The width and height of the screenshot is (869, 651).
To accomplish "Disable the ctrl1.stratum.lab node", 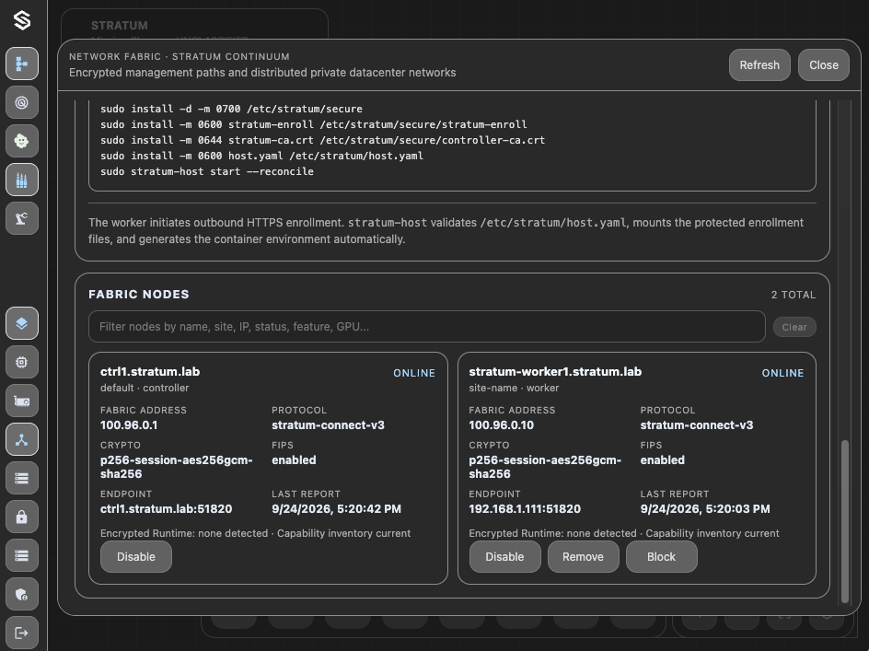I will [x=136, y=557].
